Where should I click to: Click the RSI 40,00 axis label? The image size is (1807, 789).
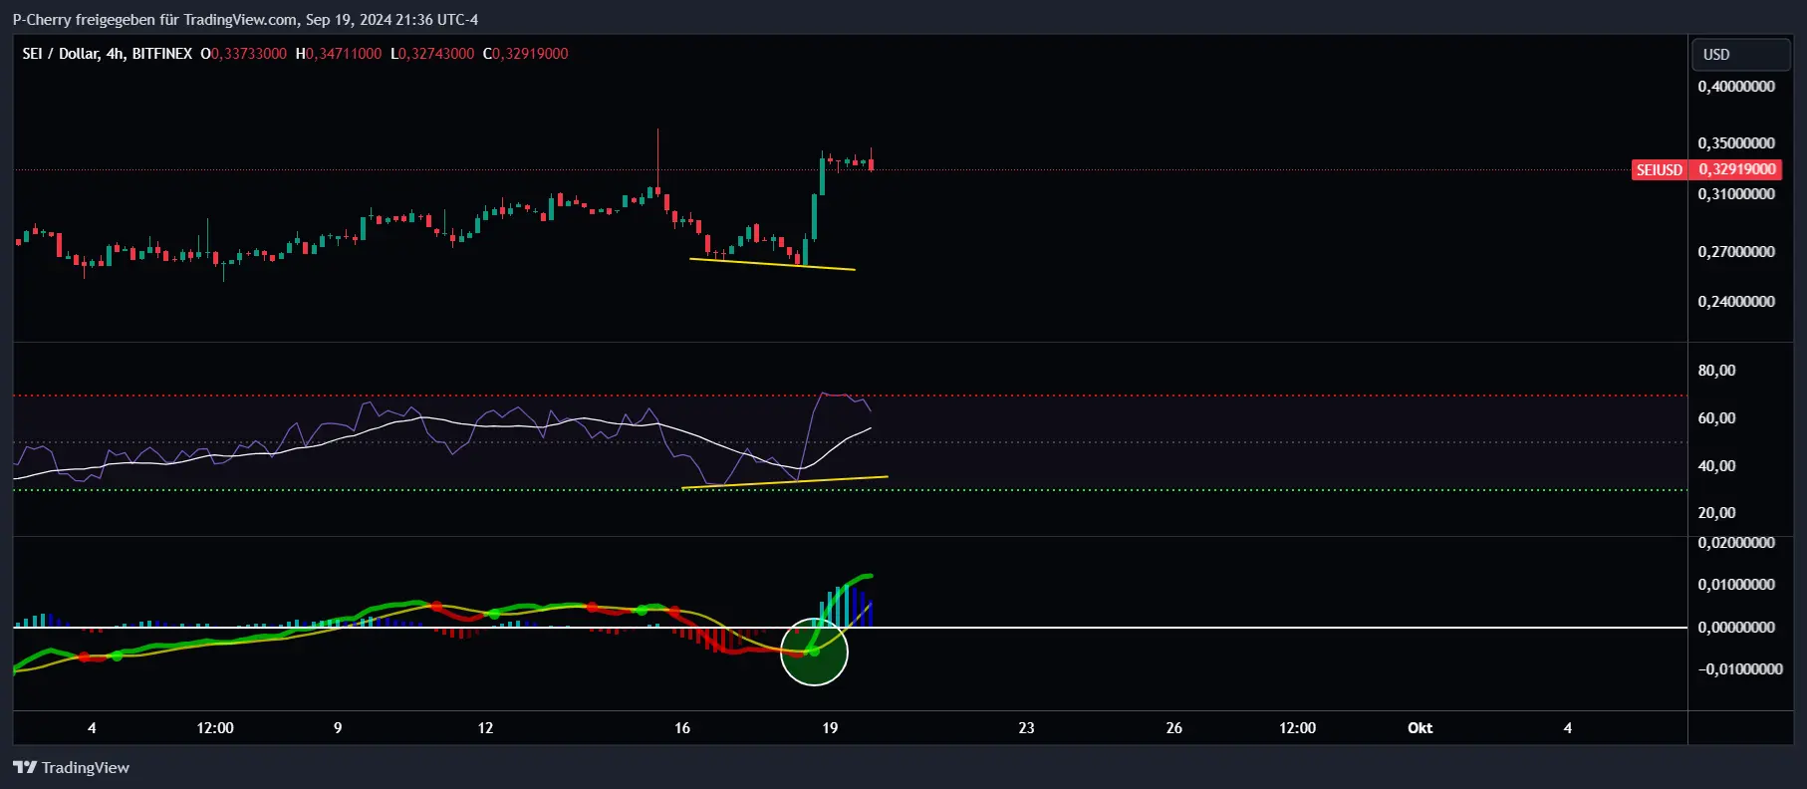(x=1716, y=466)
